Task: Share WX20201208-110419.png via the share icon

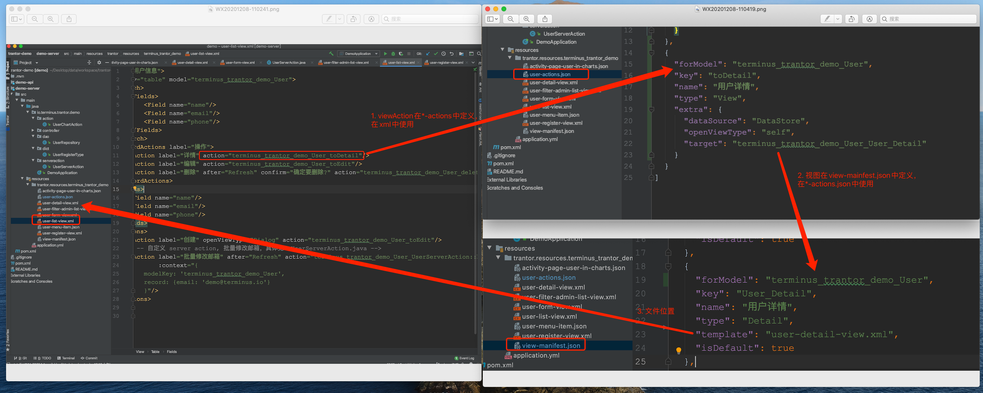Action: pos(544,19)
